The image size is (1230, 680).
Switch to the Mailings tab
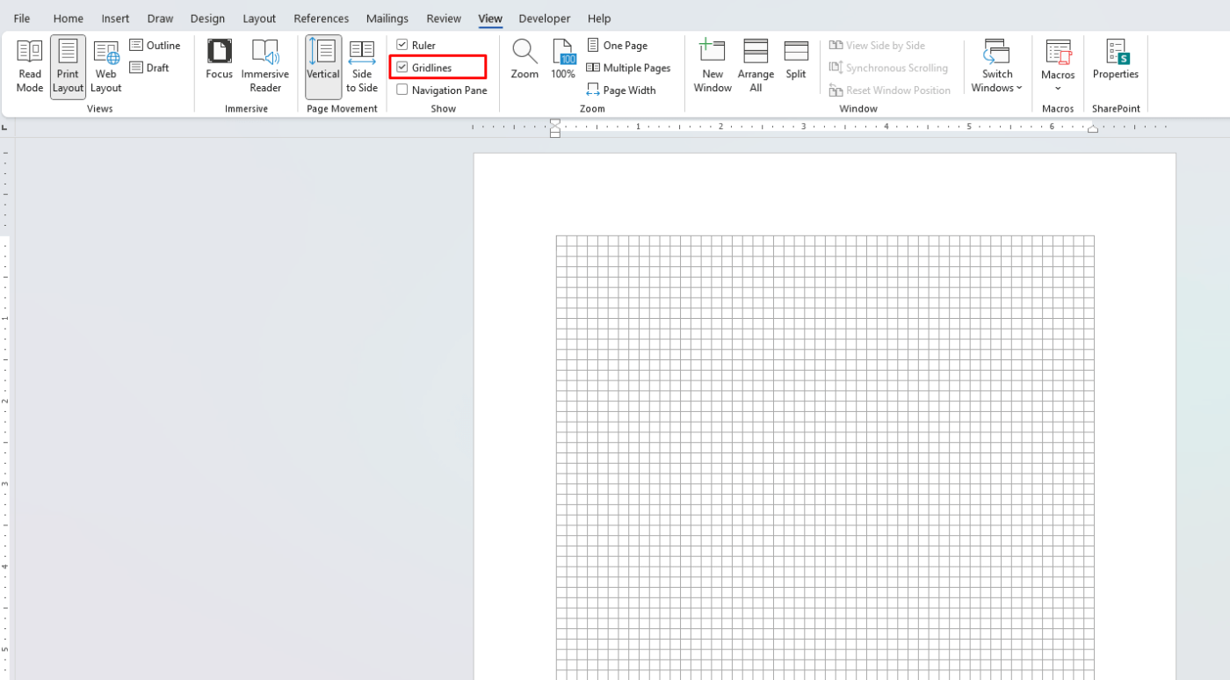[x=387, y=18]
